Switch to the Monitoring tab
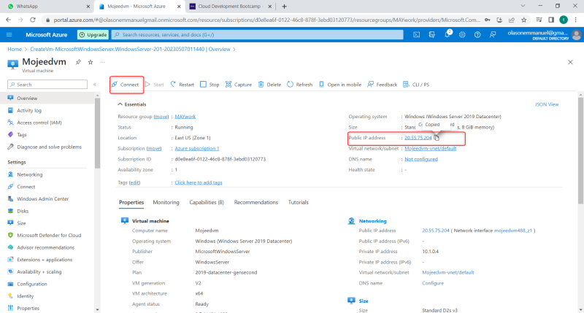This screenshot has width=584, height=313. pos(166,202)
